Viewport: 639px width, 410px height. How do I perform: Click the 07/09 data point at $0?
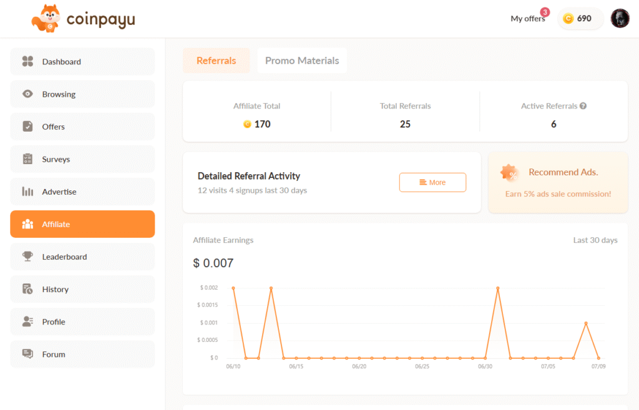pyautogui.click(x=598, y=358)
